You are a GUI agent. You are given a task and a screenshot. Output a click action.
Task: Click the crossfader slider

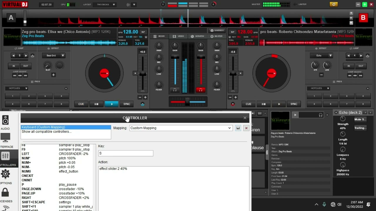(x=188, y=102)
